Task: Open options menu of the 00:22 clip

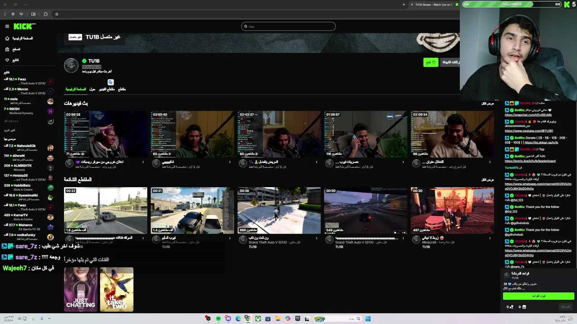Action: 143,238
